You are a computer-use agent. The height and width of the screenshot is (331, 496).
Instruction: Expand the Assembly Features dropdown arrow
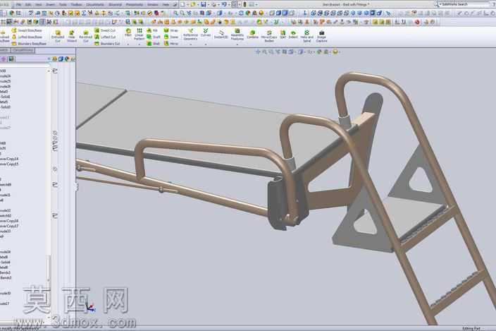click(x=237, y=44)
